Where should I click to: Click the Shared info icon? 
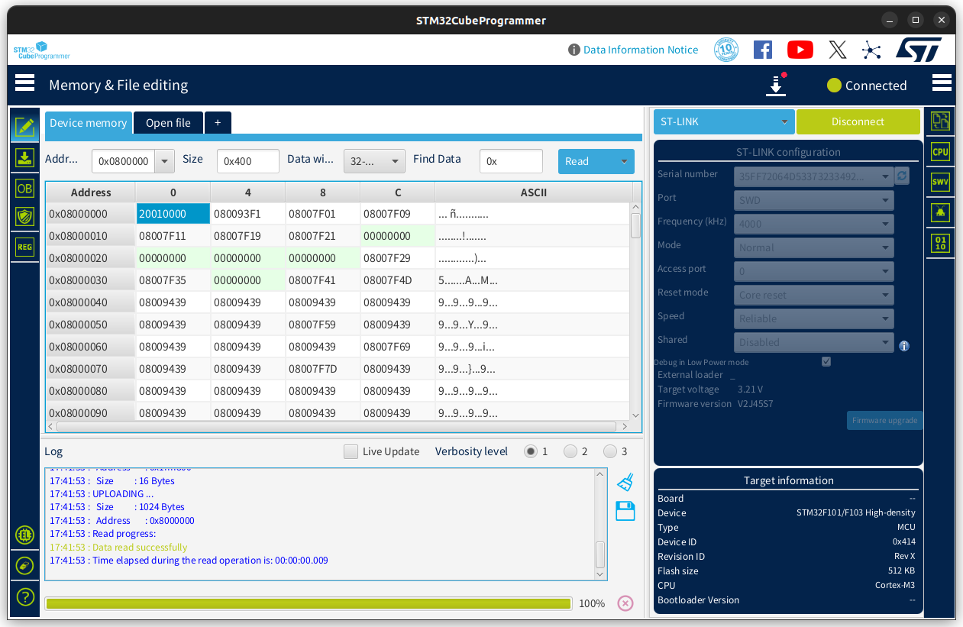click(x=904, y=346)
